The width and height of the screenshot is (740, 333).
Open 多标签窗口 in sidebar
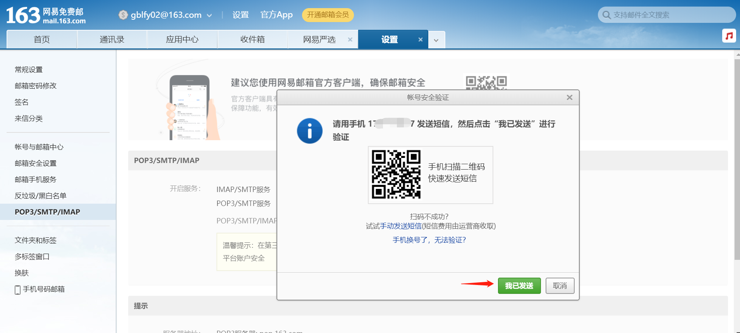click(32, 257)
